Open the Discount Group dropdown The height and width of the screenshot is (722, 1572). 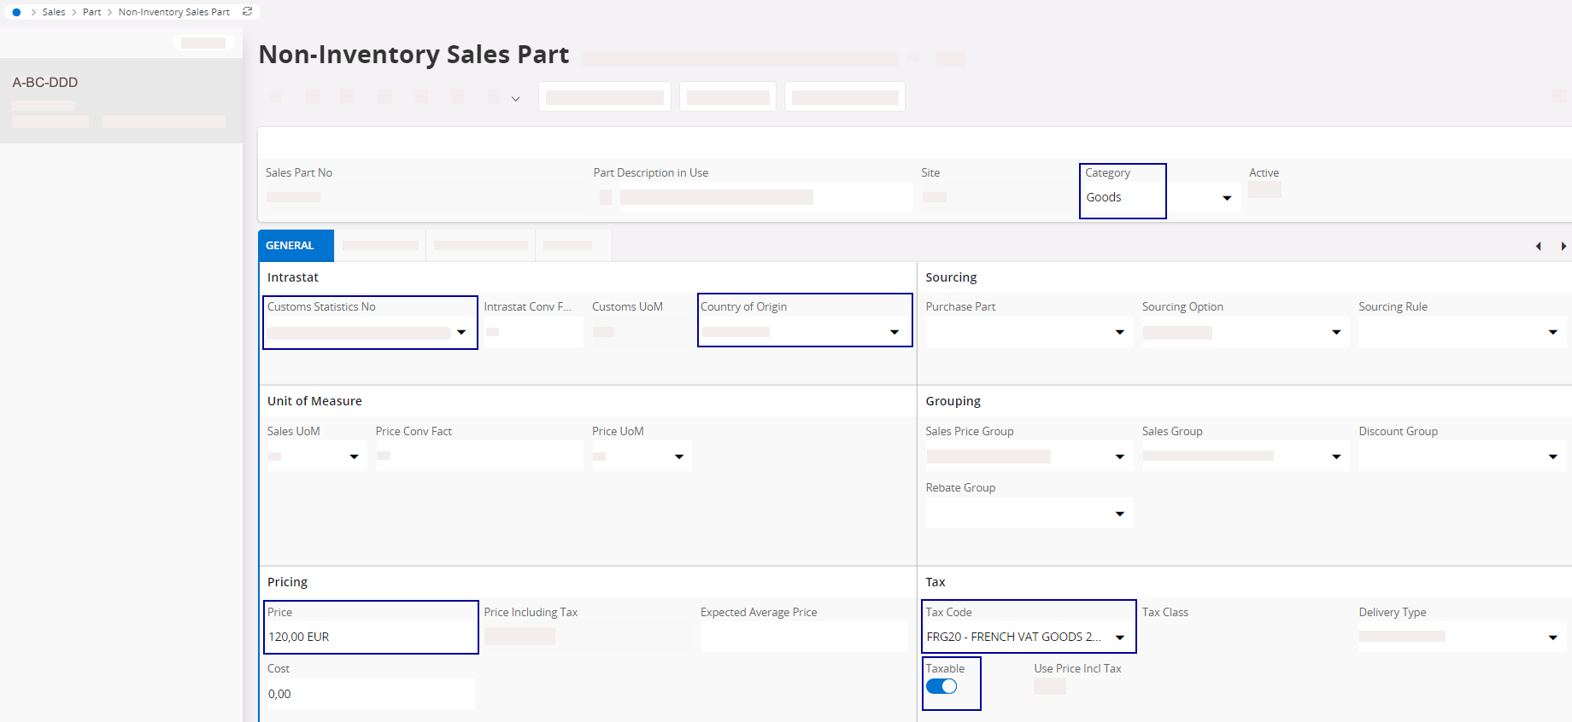click(1552, 457)
